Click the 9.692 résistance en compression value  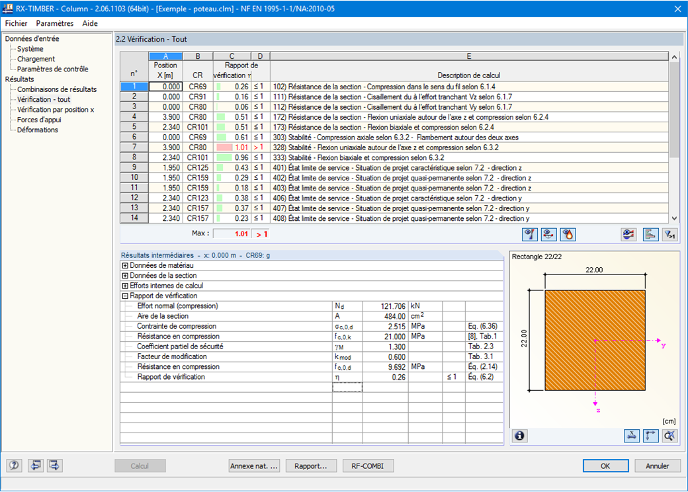click(x=385, y=366)
